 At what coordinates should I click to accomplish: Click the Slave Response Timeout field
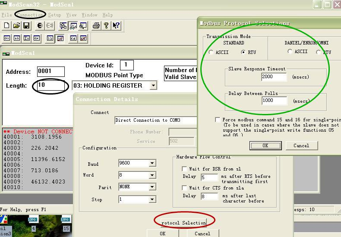274,77
